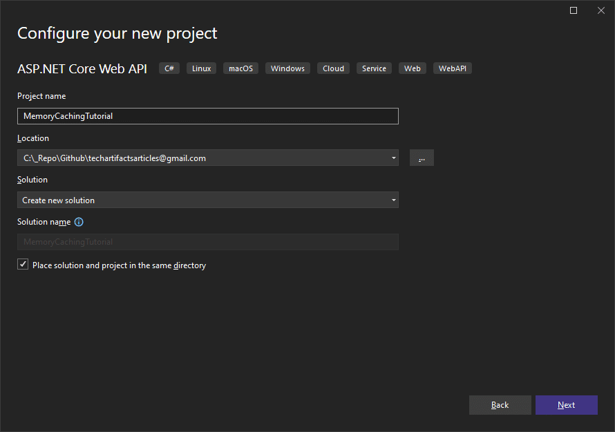The height and width of the screenshot is (432, 615).
Task: Click the macOS platform tag
Action: click(241, 68)
